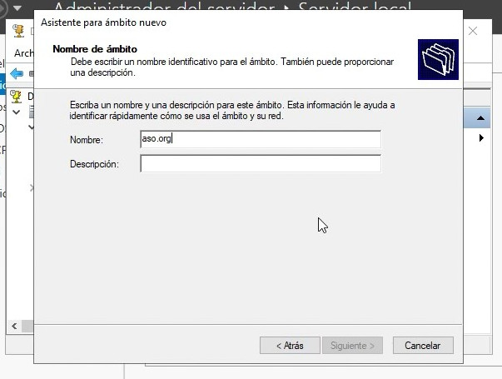Click the horizontal scrollbar left arrow
Viewport: 502px width, 379px height.
pos(12,327)
